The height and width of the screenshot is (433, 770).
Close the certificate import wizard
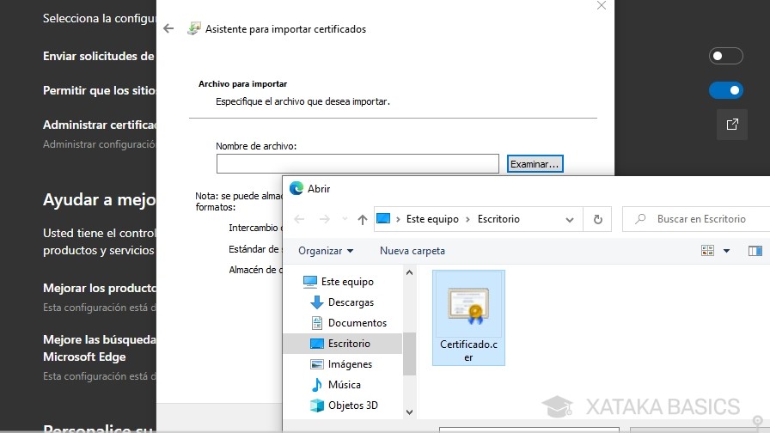pyautogui.click(x=601, y=5)
